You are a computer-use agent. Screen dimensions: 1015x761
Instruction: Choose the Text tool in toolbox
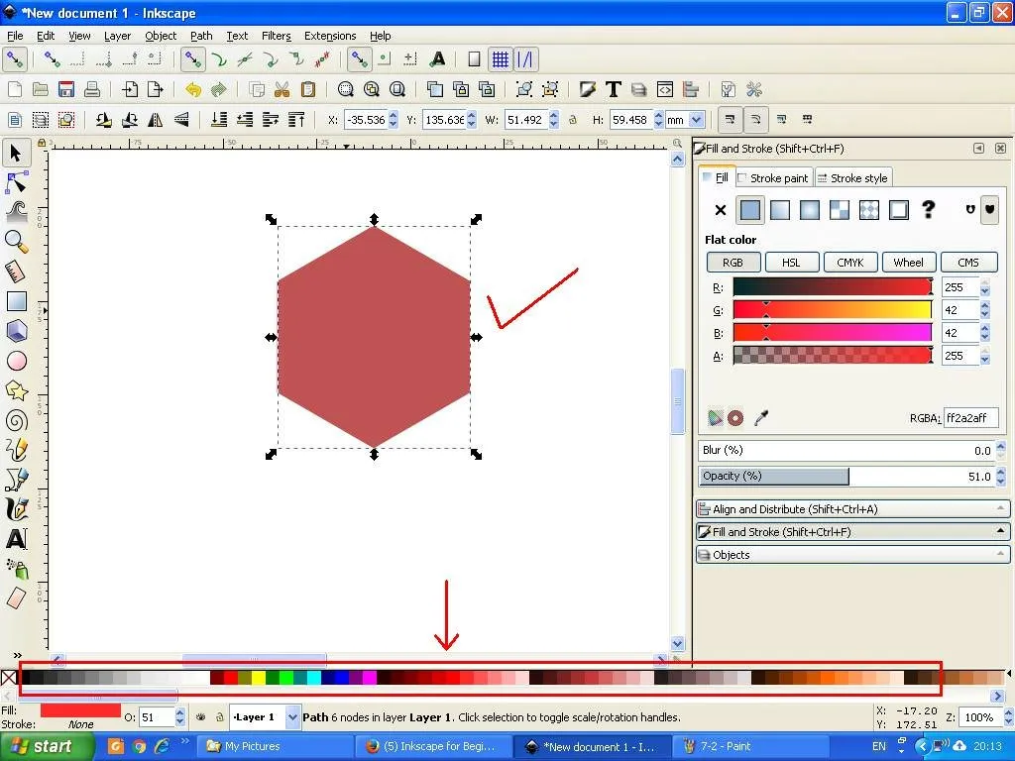point(16,538)
